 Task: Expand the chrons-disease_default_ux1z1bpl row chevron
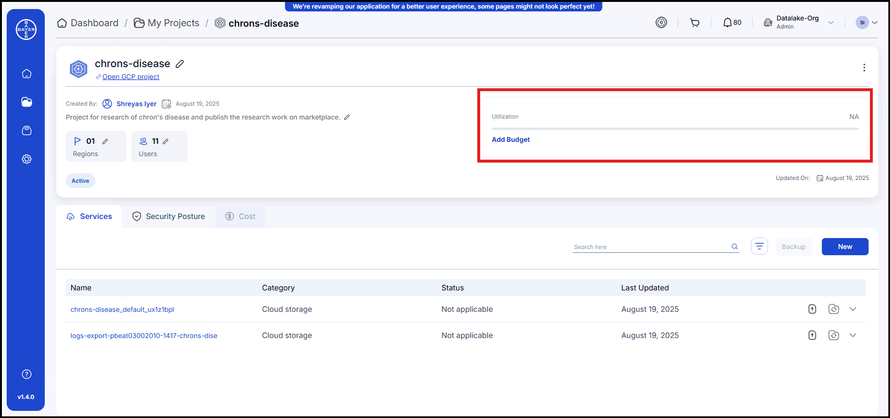pos(853,309)
